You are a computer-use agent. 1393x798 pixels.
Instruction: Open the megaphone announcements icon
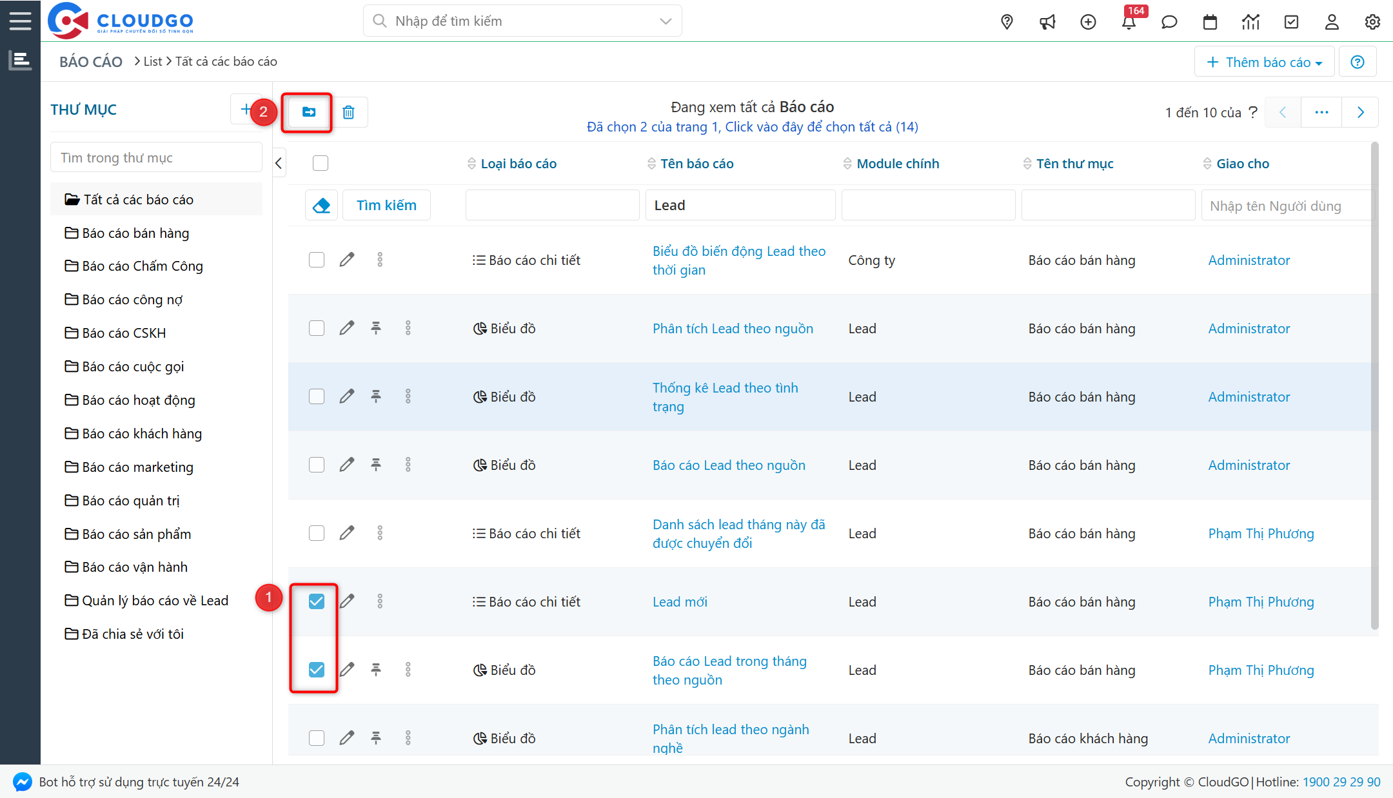click(1047, 22)
